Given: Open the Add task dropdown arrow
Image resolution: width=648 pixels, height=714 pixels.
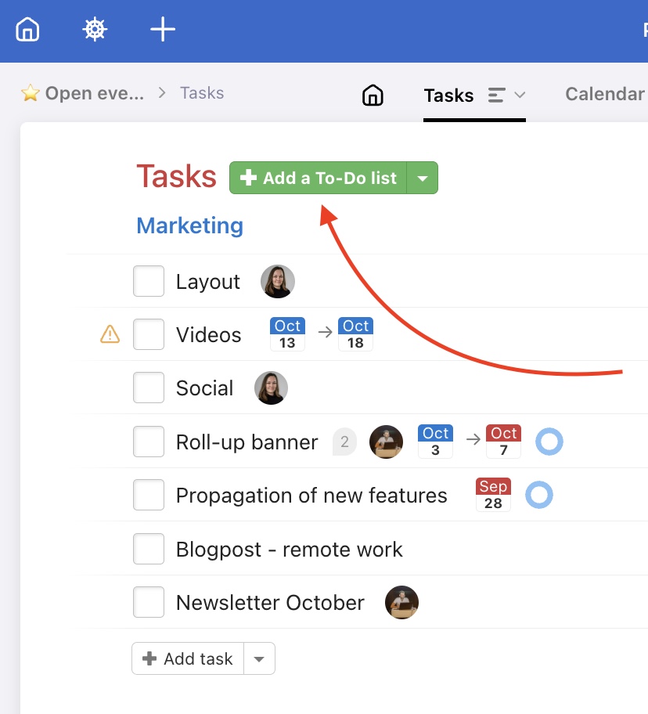Looking at the screenshot, I should click(259, 659).
